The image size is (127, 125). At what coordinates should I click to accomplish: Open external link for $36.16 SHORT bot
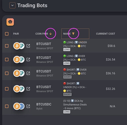[x=28, y=73]
